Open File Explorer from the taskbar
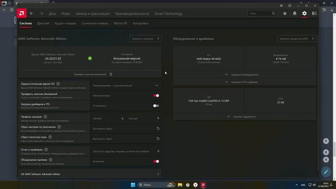 pos(180,185)
